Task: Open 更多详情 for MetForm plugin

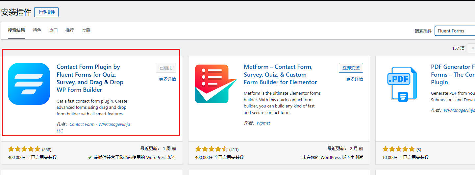Action: click(x=354, y=79)
